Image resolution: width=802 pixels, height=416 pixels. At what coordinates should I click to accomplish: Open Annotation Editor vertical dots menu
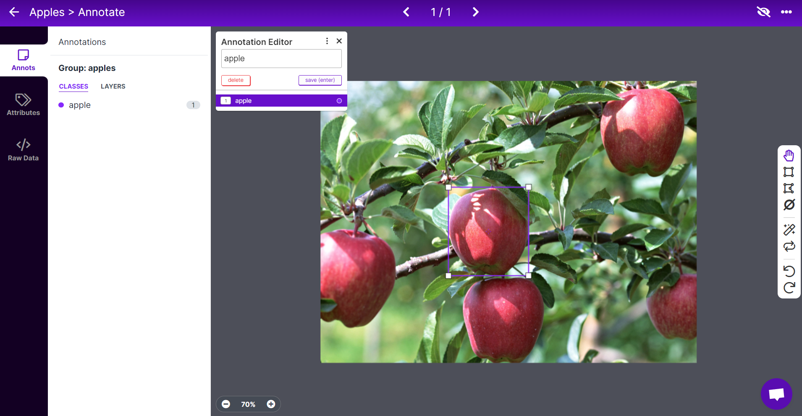327,41
